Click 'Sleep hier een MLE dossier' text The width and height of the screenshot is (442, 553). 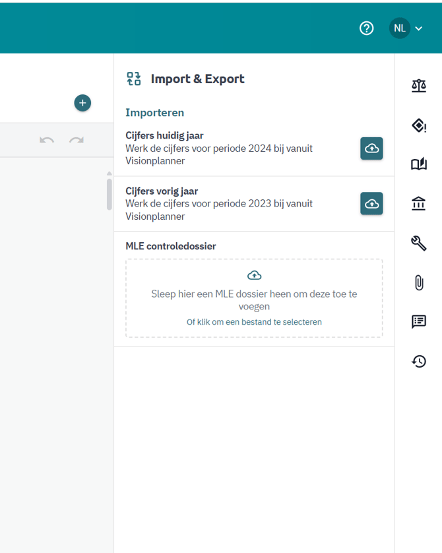pyautogui.click(x=254, y=300)
